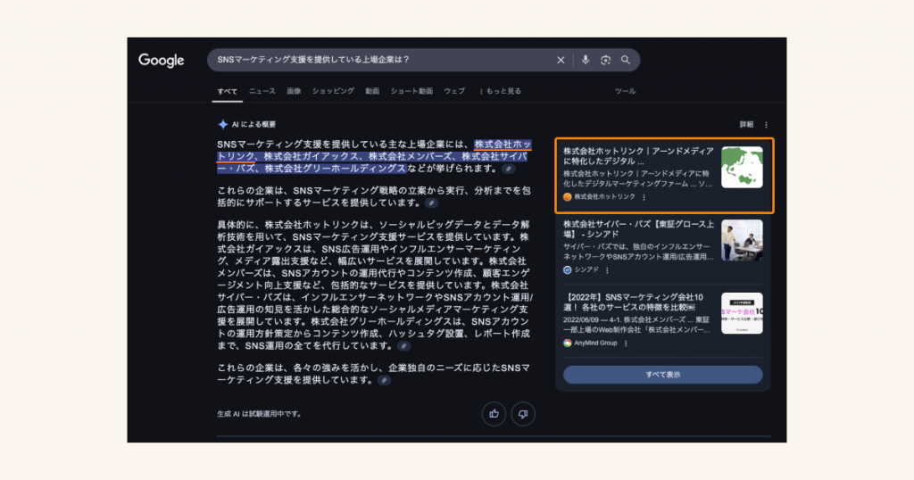The width and height of the screenshot is (914, 480).
Task: Open Google Lens image search icon
Action: click(x=606, y=60)
